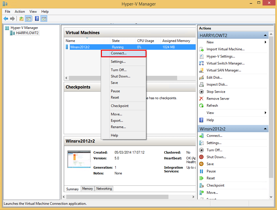
Task: Refresh the virtual machine list
Action: coord(213,105)
